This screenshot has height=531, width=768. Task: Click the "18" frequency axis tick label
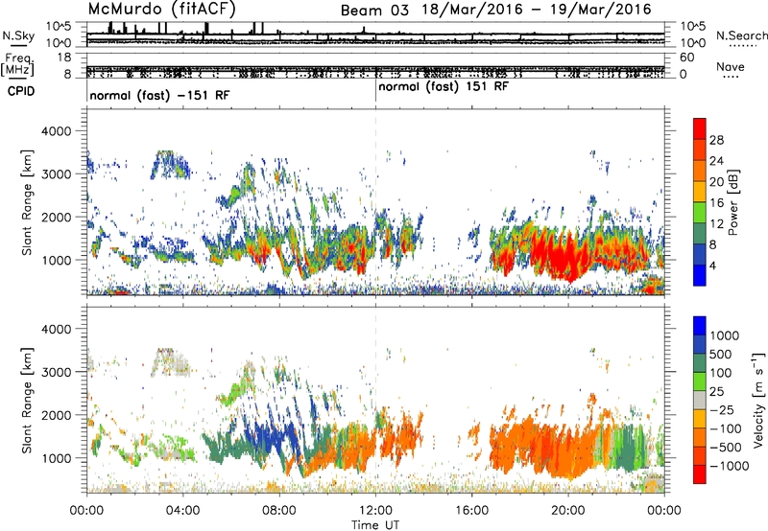click(x=64, y=58)
